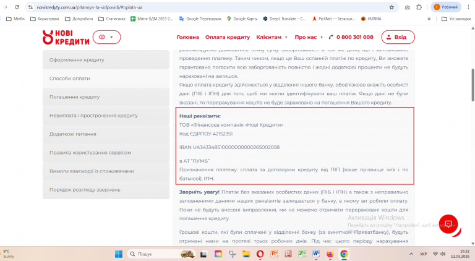
Task: Open Excel on taskbar
Action: coord(302,254)
